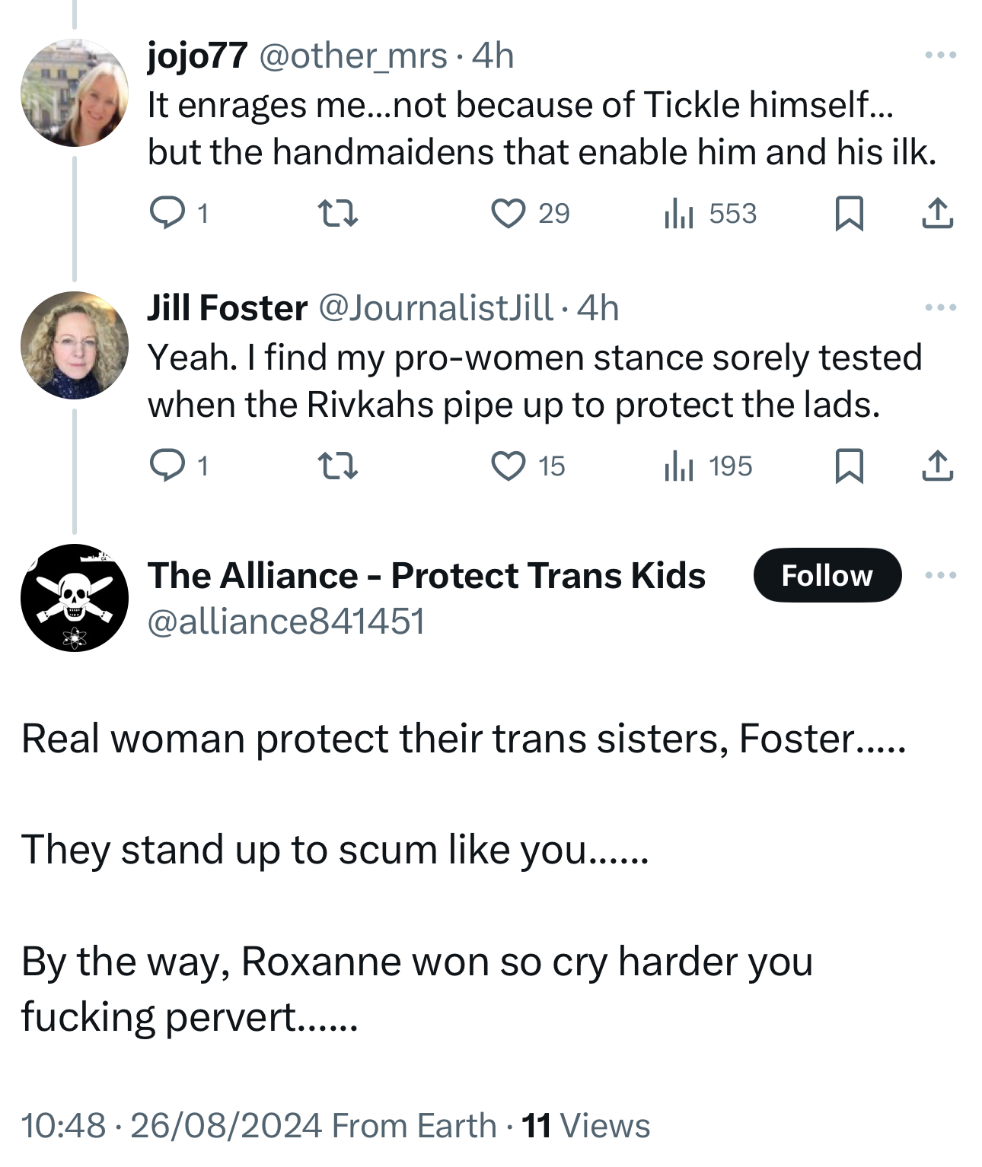Retweet jojo77's post
Image resolution: width=982 pixels, height=1167 pixels.
337,213
